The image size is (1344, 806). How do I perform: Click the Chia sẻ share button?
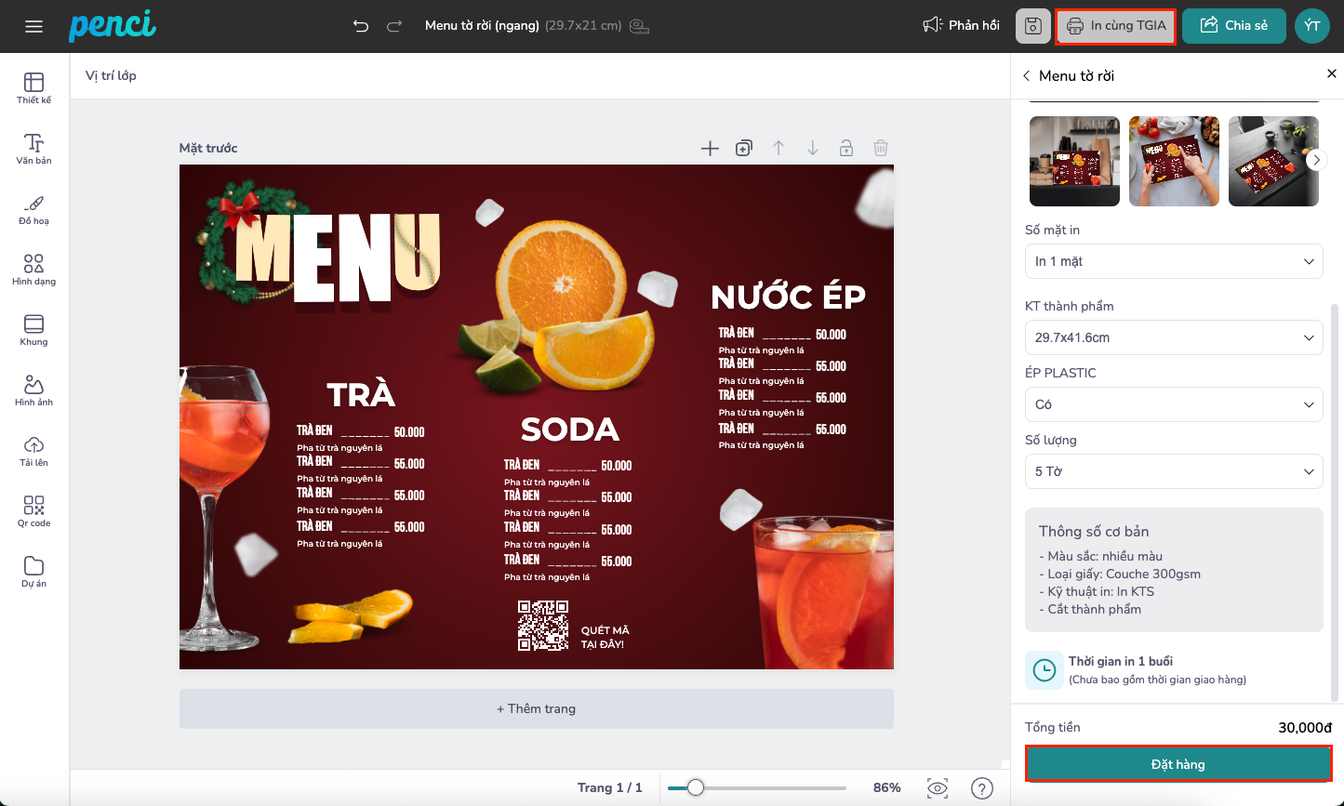[1234, 26]
